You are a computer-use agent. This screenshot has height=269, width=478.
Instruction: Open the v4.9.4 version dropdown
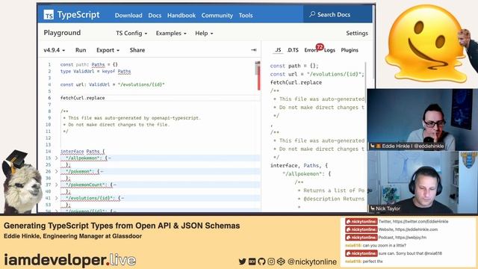coord(55,50)
